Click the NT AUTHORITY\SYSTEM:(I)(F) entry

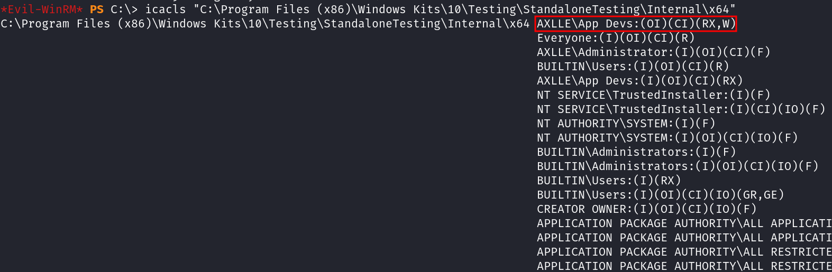point(626,124)
